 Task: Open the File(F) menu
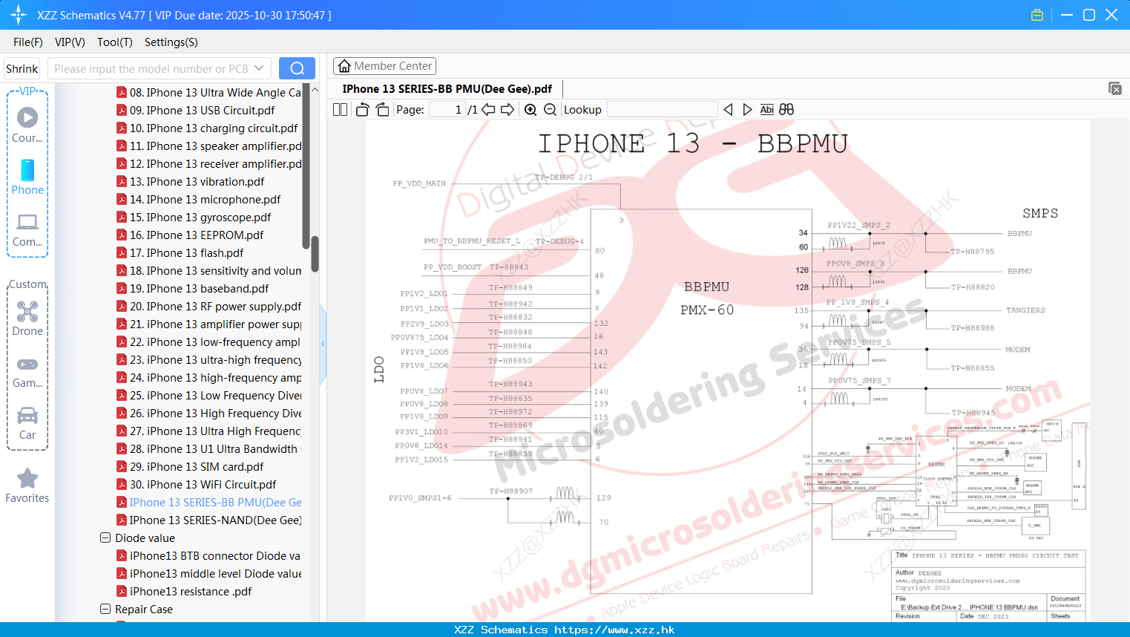point(28,42)
